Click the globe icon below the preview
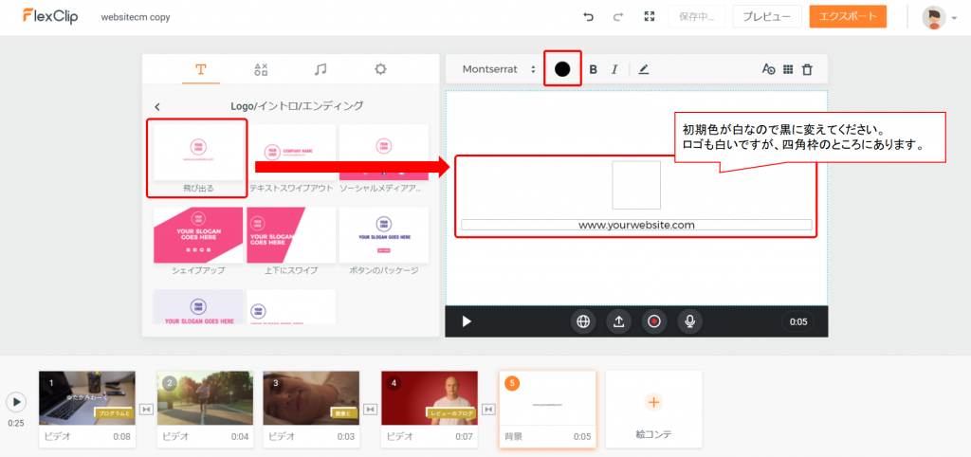This screenshot has height=457, width=971. pyautogui.click(x=583, y=321)
